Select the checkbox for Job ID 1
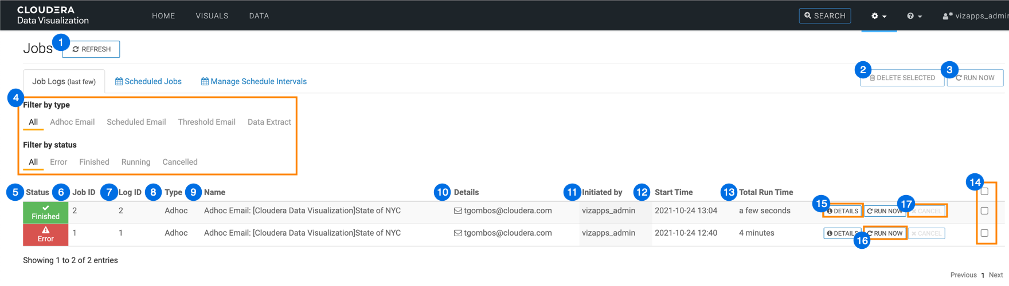1009x286 pixels. pos(984,233)
